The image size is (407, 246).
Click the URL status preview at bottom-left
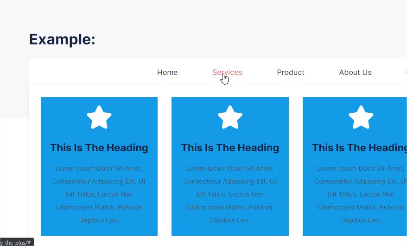tap(16, 242)
